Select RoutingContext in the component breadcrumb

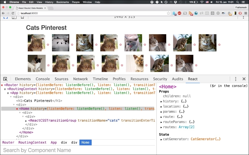[32, 142]
